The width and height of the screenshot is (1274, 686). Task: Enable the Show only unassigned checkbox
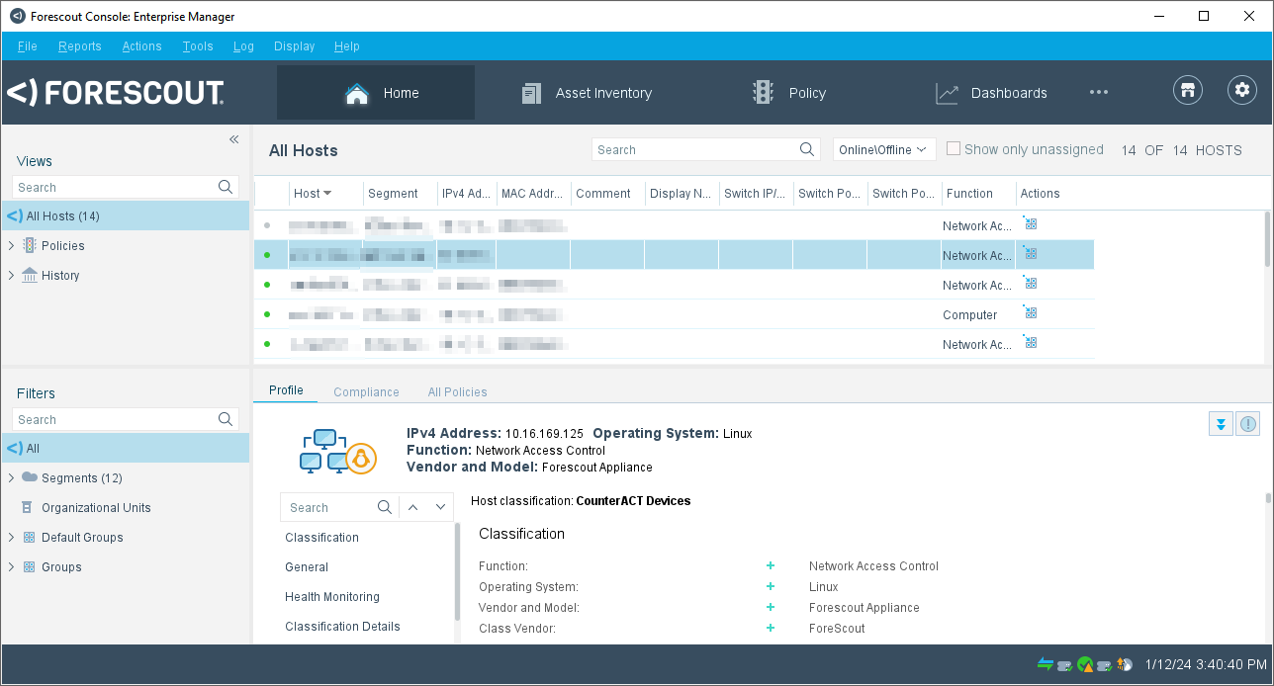click(x=954, y=148)
